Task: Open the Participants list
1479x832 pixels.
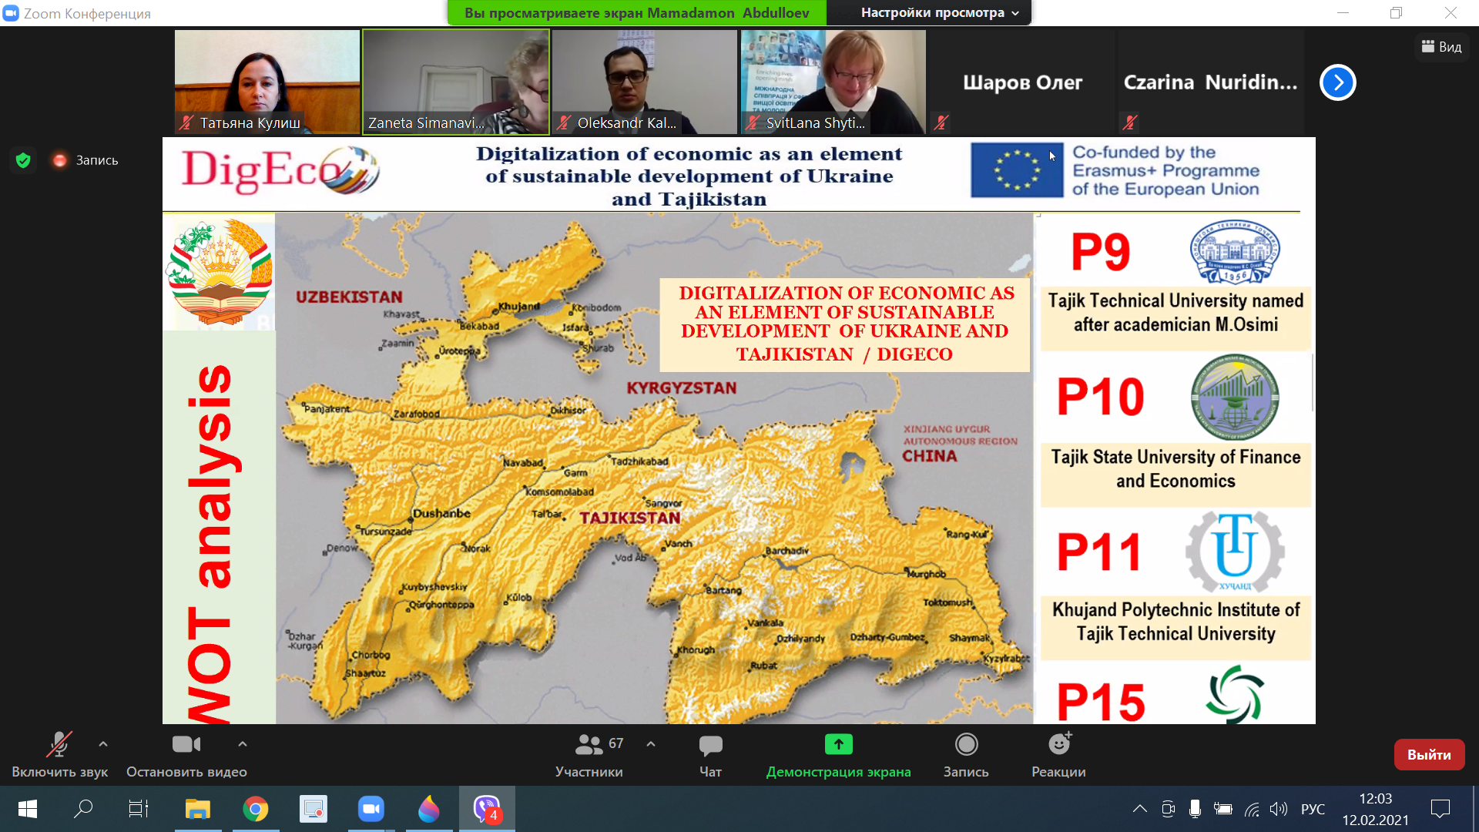Action: [589, 754]
